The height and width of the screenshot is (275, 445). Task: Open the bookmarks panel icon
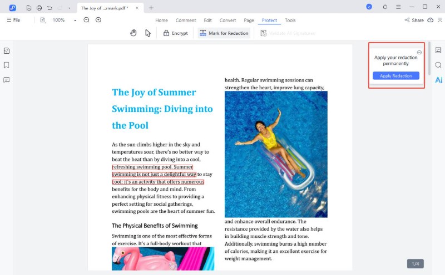[x=7, y=65]
